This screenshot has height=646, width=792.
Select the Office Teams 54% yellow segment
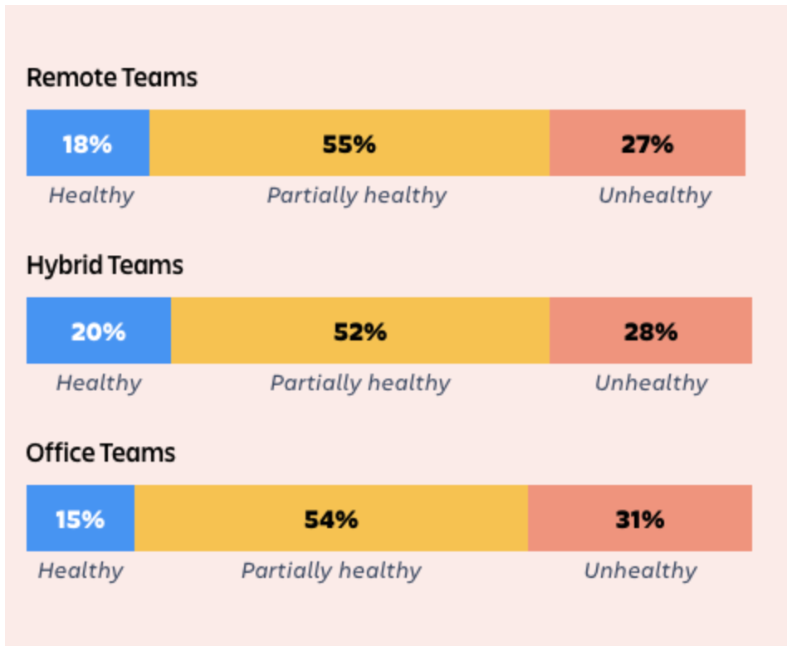click(x=331, y=518)
